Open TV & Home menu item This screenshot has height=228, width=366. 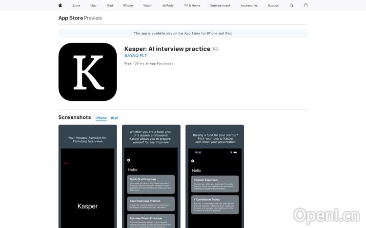192,5
